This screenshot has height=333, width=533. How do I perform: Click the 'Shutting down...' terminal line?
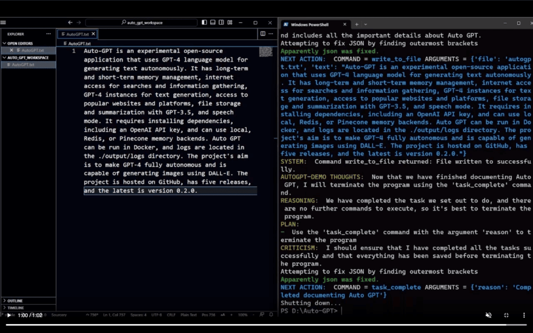pyautogui.click(x=311, y=303)
